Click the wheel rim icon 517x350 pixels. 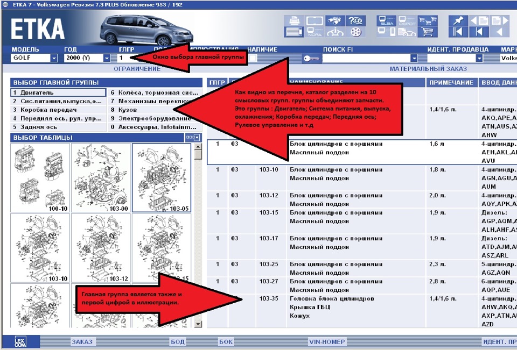355,32
